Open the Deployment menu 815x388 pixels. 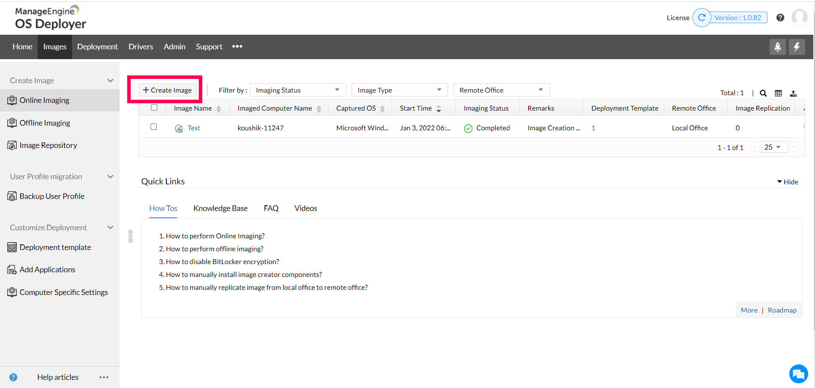click(97, 46)
